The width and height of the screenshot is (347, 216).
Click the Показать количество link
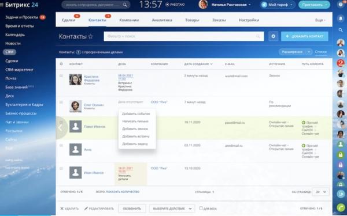coord(123,192)
